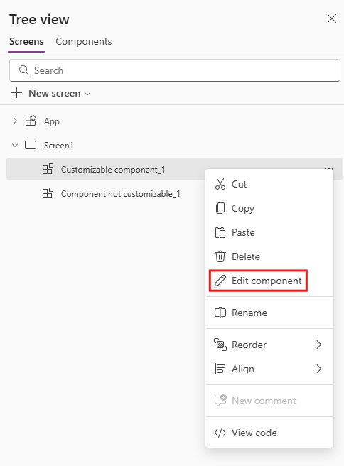Open the Reorder submenu arrow
This screenshot has height=466, width=344.
coord(318,345)
